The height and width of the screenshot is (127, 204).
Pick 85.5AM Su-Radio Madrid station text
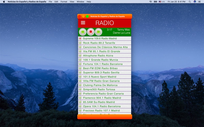[99, 102]
